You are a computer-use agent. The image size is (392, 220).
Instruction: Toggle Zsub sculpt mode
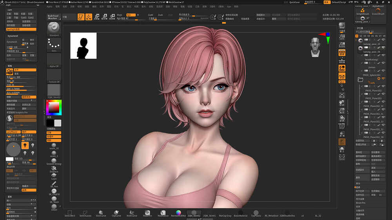pyautogui.click(x=160, y=15)
